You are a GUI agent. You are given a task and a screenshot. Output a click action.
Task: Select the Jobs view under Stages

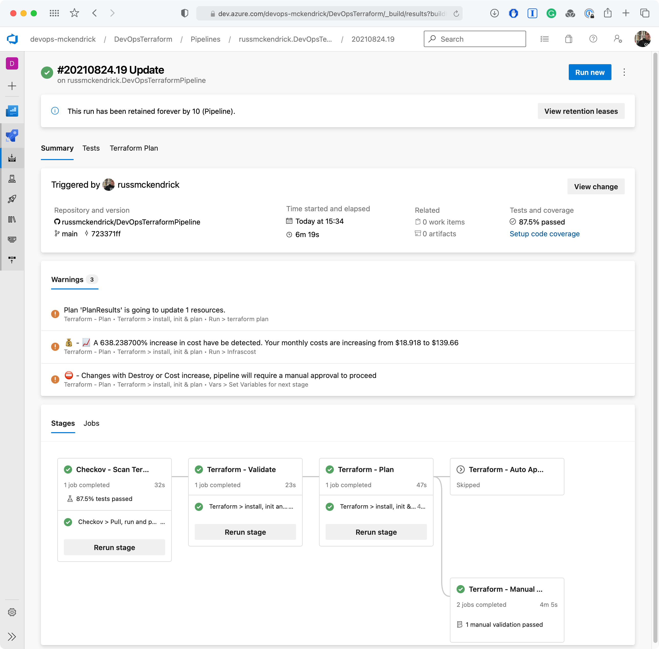(92, 423)
